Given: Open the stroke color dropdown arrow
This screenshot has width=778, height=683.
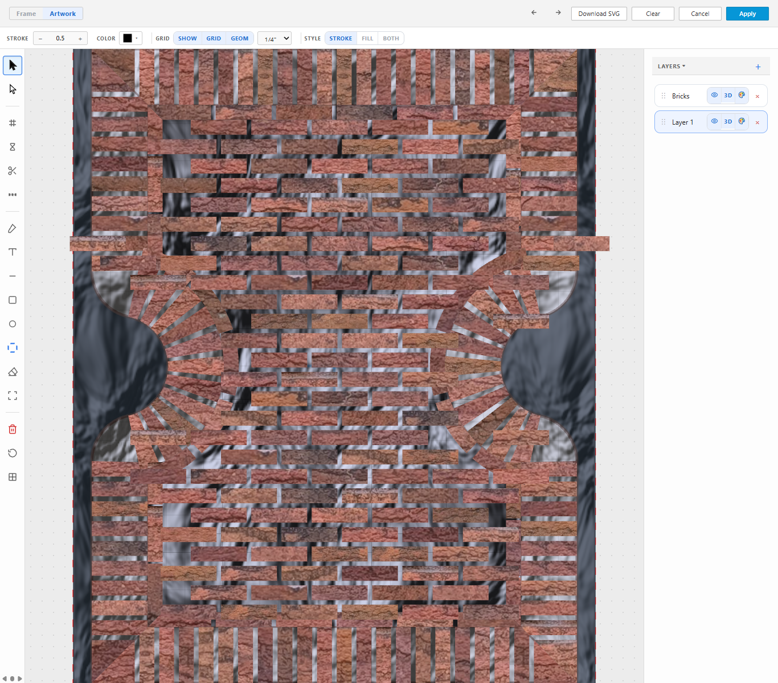Looking at the screenshot, I should tap(137, 38).
